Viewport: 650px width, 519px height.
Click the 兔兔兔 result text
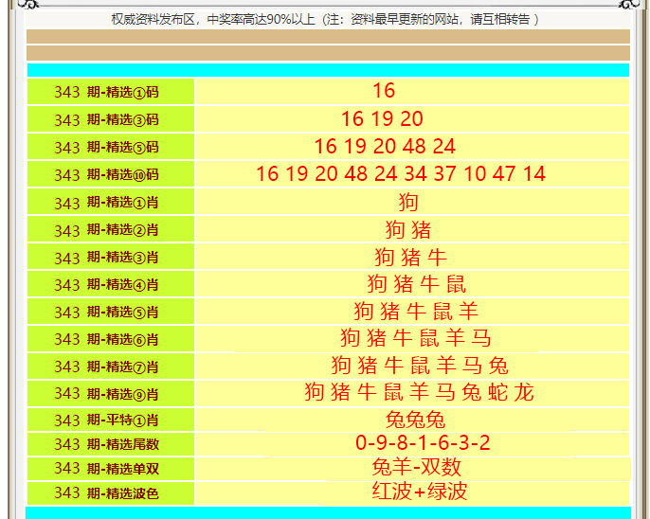click(x=415, y=421)
